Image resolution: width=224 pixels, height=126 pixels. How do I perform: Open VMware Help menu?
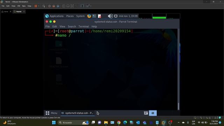point(29,6)
